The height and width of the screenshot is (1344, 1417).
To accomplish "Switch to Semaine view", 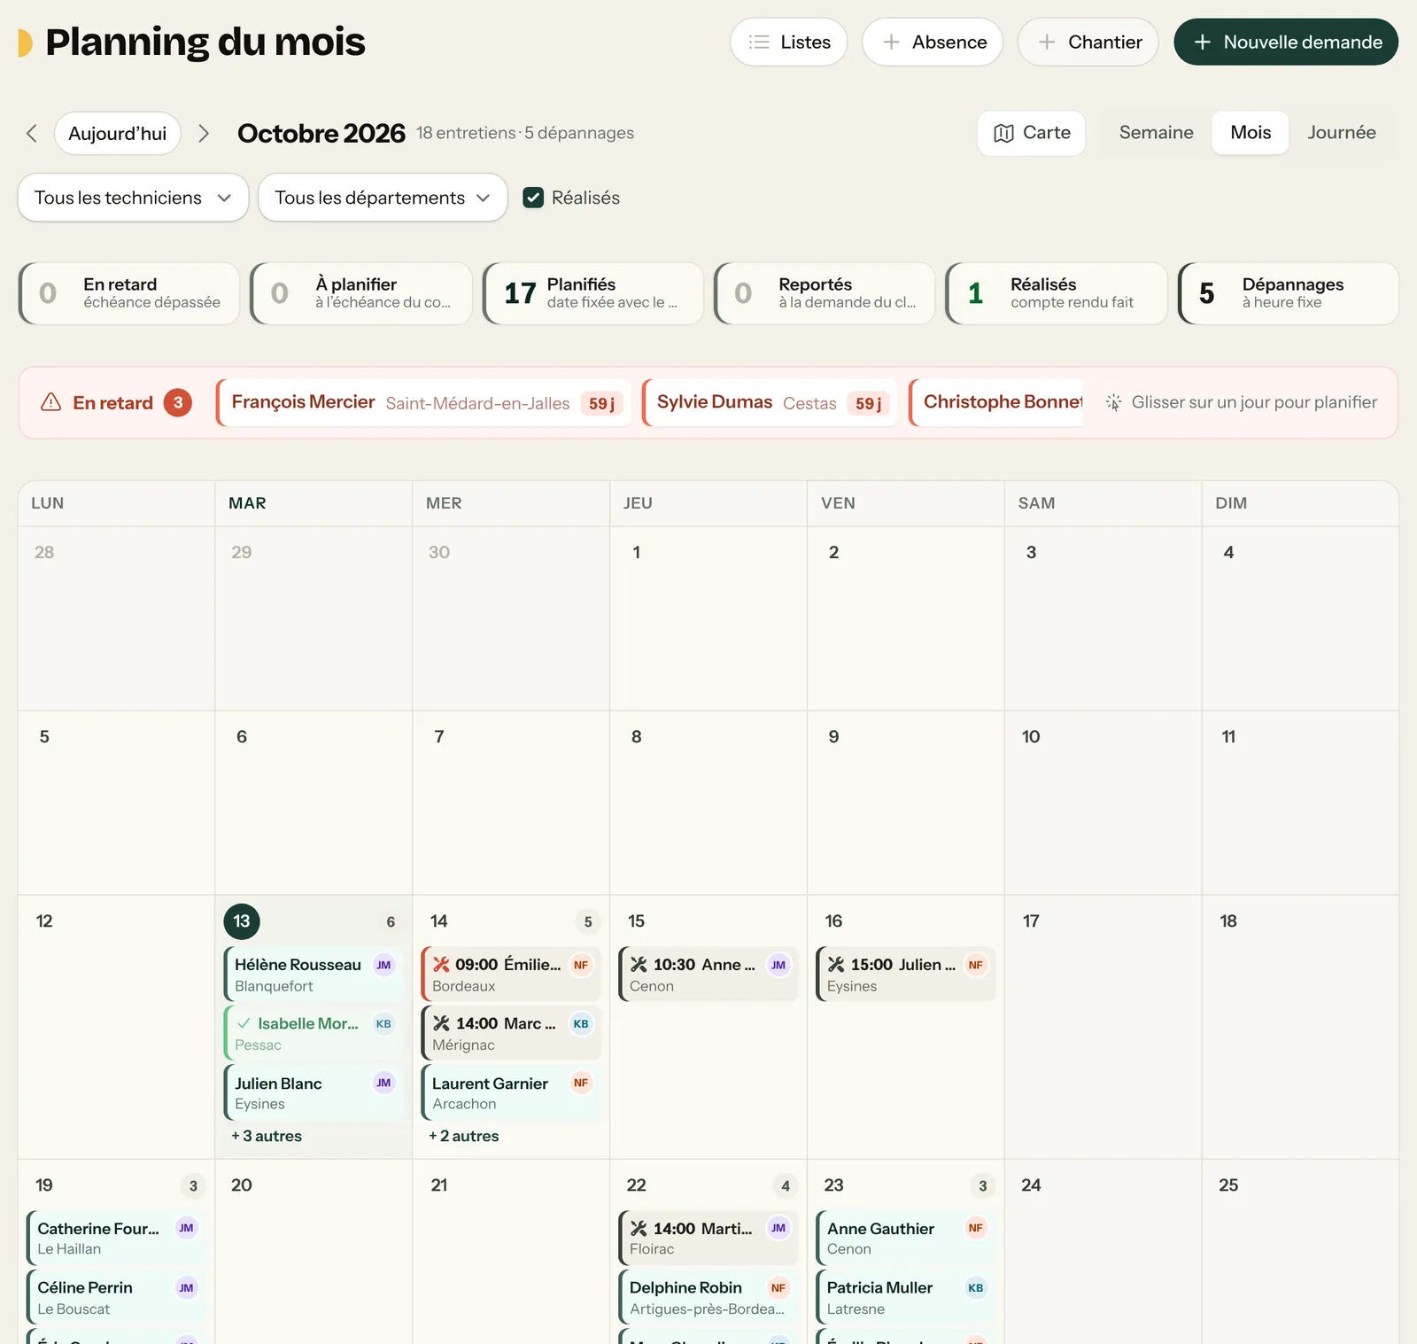I will (1156, 133).
